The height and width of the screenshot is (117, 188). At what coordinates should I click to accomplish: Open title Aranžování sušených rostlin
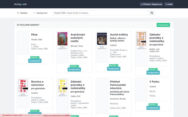point(78,38)
